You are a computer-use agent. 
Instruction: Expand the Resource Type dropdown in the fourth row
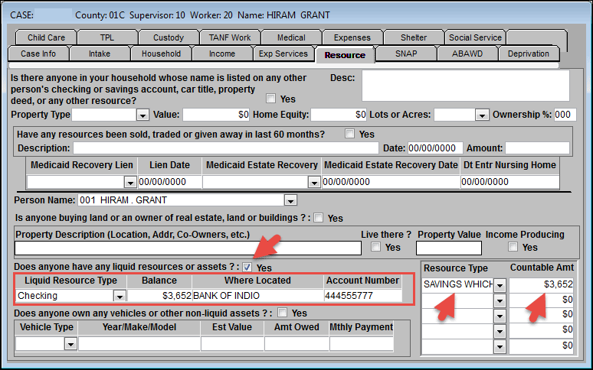[500, 331]
